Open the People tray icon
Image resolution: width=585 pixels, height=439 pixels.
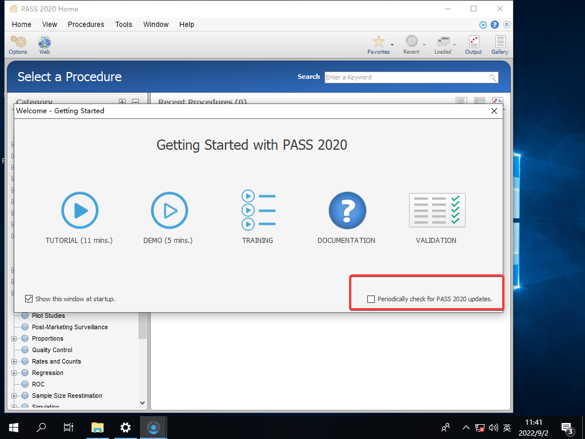446,428
